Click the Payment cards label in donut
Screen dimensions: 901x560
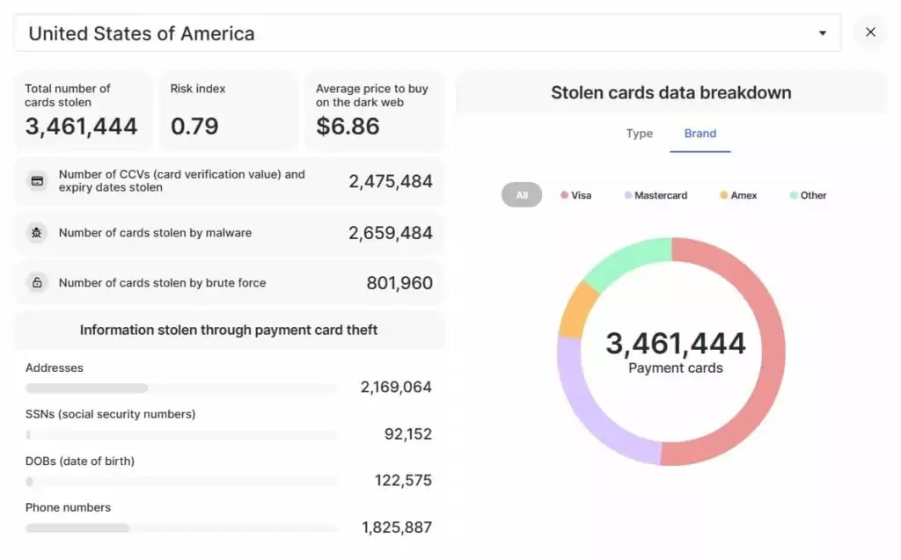click(675, 368)
